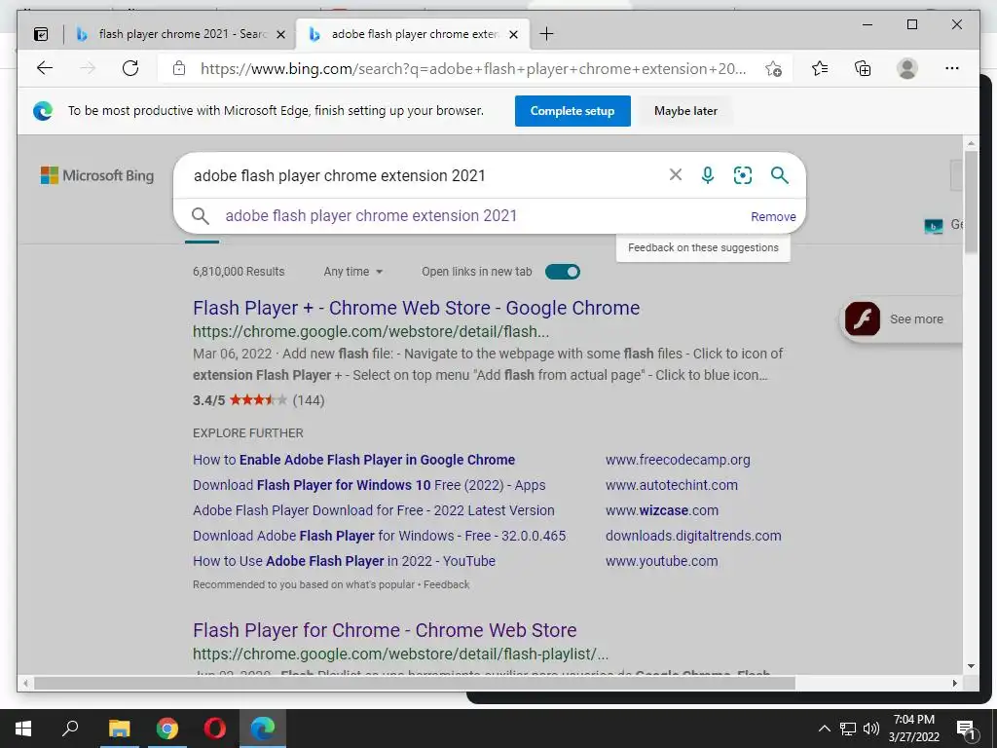Image resolution: width=997 pixels, height=748 pixels.
Task: Click inside the Bing search box
Action: pyautogui.click(x=420, y=175)
